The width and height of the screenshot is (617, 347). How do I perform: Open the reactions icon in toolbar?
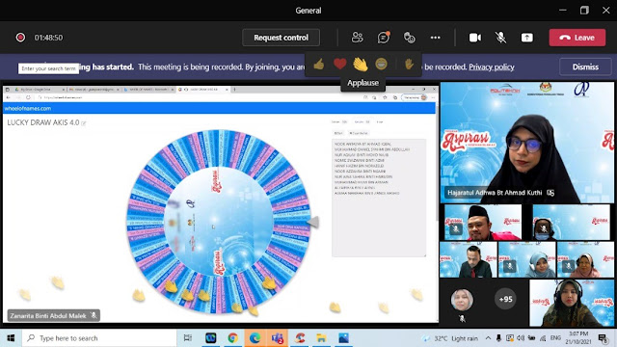(409, 38)
